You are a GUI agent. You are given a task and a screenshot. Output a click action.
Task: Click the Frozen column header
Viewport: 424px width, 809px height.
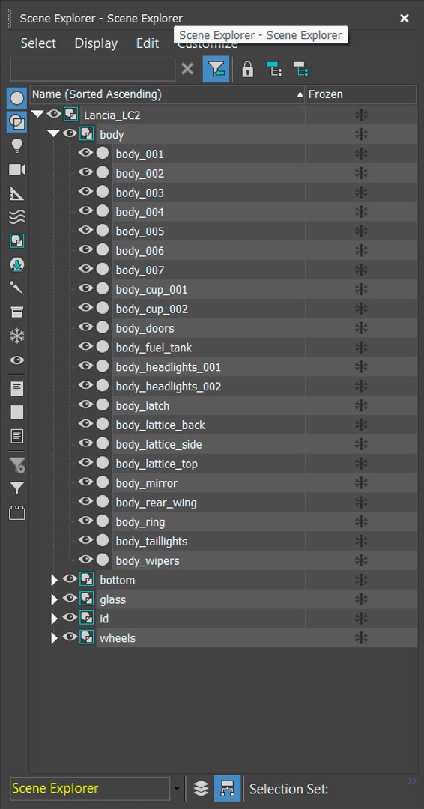click(x=361, y=94)
